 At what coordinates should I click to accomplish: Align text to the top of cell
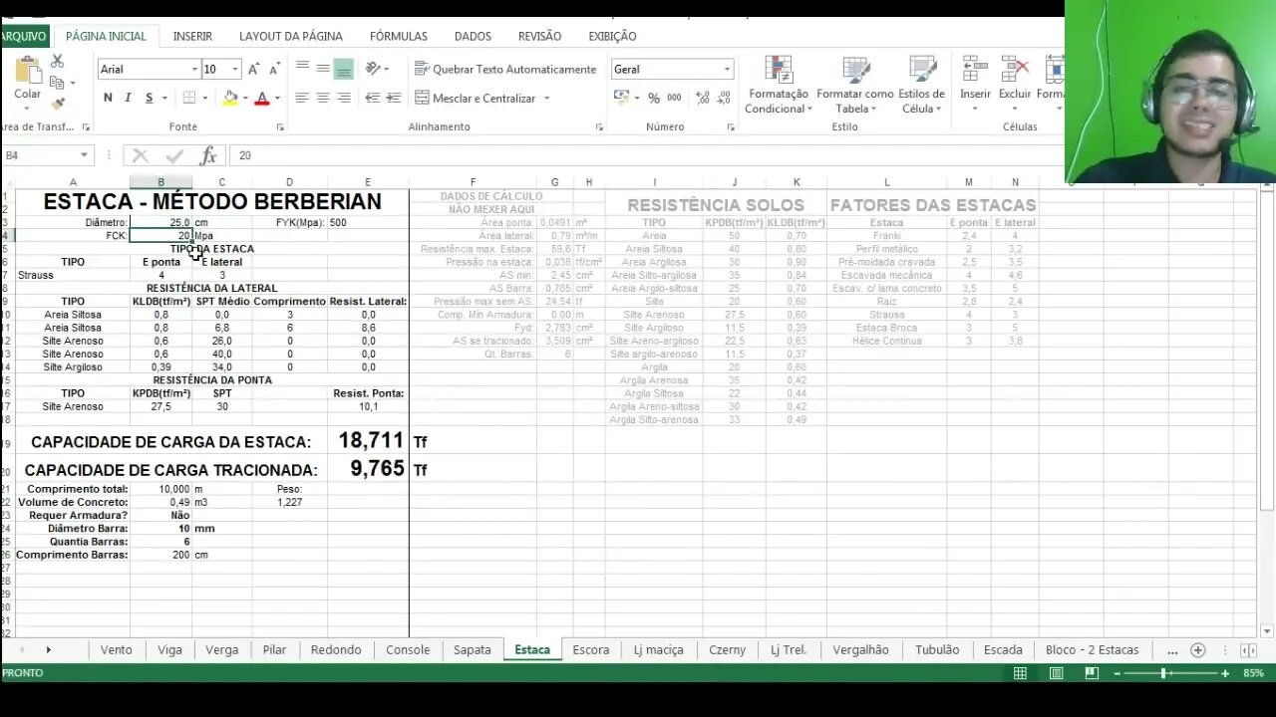coord(302,69)
